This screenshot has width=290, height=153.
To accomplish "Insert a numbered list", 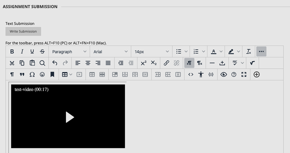I will coord(196,52).
